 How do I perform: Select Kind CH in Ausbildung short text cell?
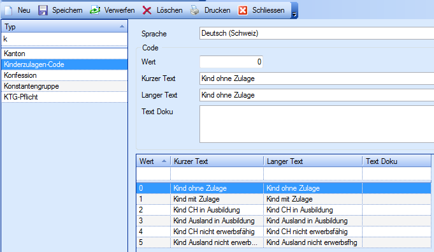(217, 210)
